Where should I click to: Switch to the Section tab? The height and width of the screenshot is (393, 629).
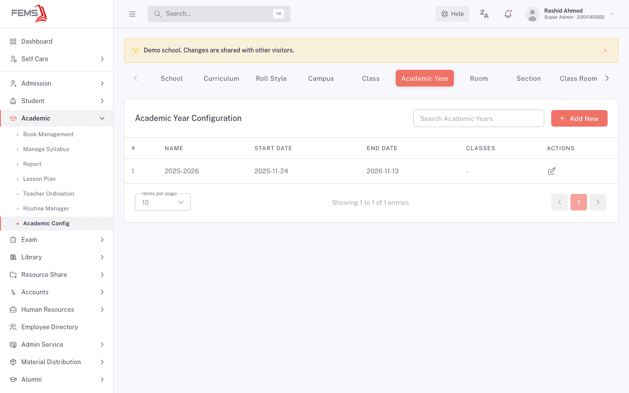[x=529, y=79]
